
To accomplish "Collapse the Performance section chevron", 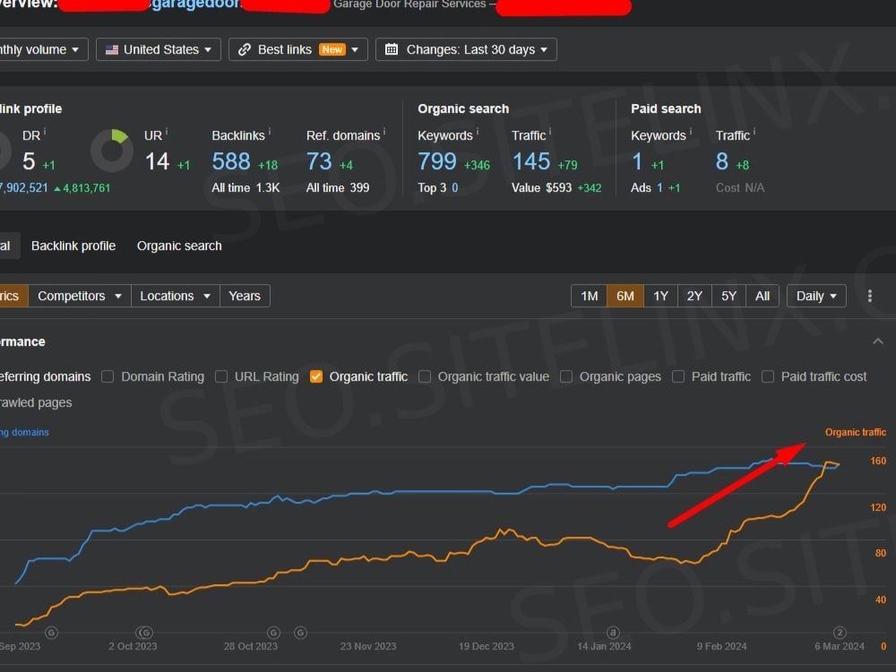I will [878, 341].
